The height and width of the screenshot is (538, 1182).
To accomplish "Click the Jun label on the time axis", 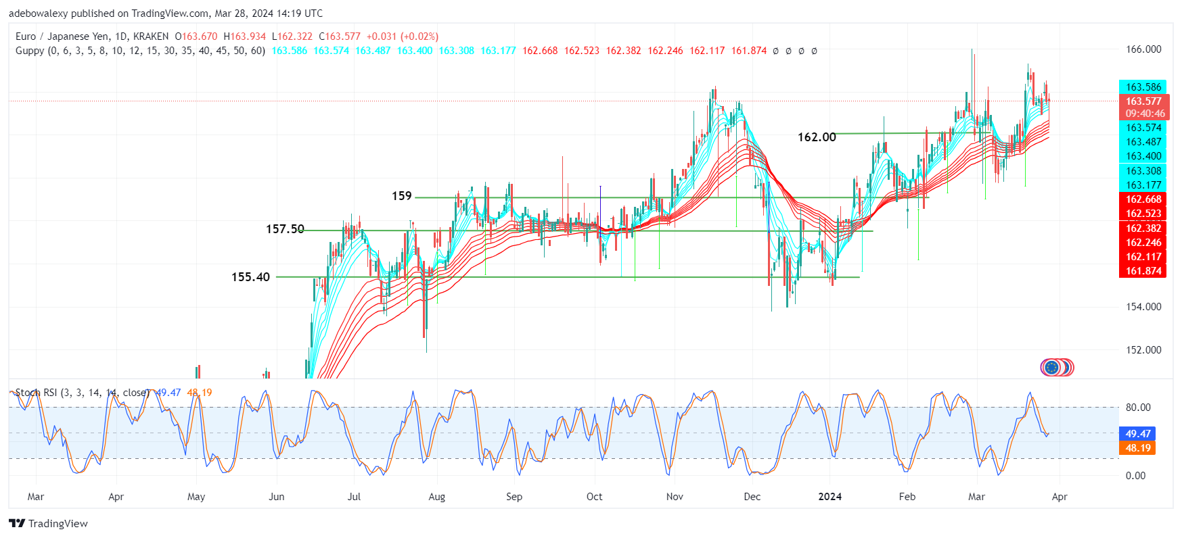I will (x=276, y=497).
